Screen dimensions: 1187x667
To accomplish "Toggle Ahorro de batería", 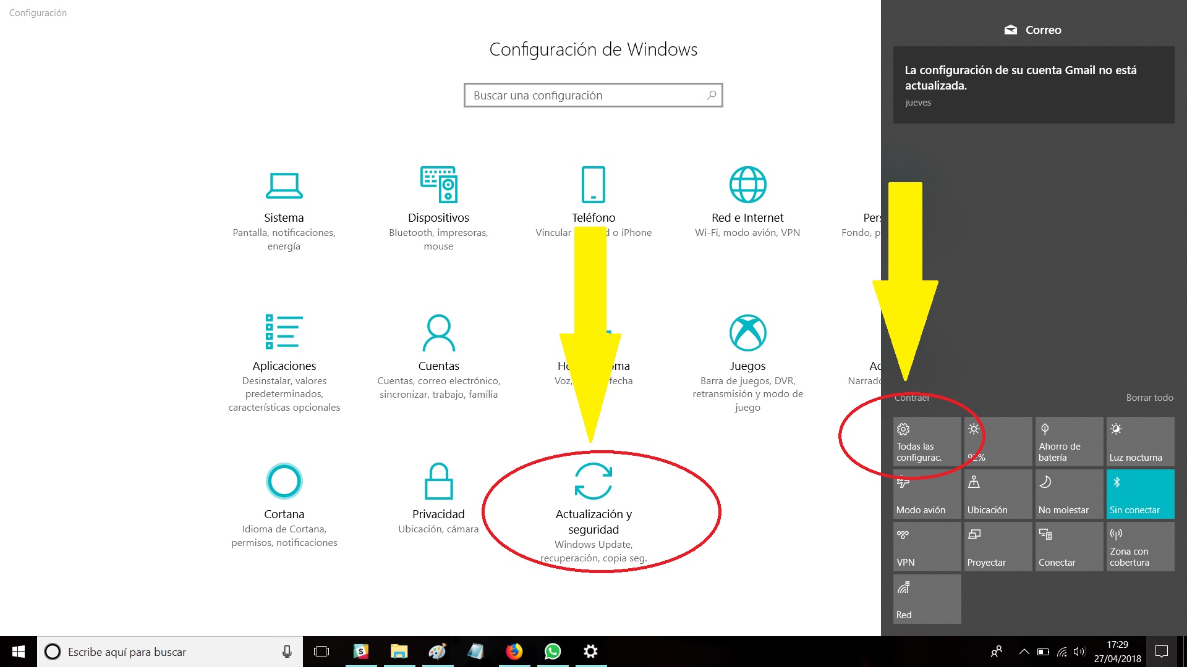I will click(1069, 442).
